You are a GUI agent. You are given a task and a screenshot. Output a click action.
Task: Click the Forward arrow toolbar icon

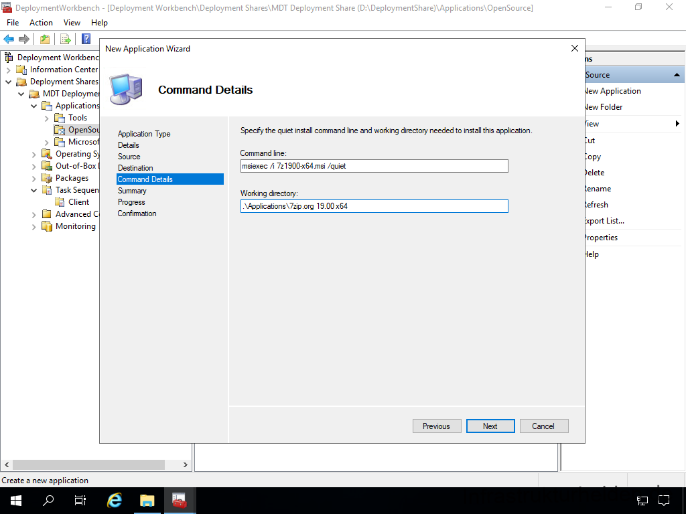pos(24,39)
